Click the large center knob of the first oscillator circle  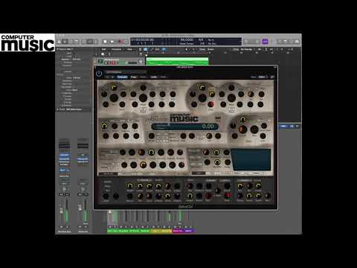[114, 98]
